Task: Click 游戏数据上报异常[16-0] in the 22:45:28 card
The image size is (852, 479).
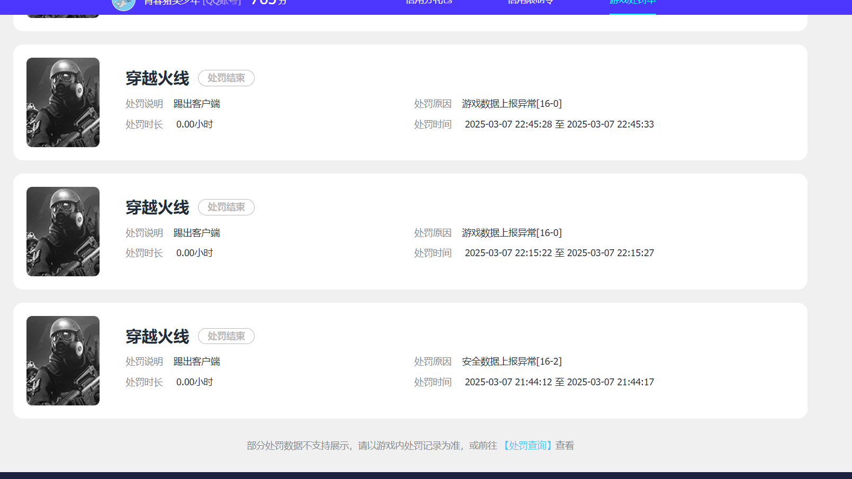Action: 512,104
